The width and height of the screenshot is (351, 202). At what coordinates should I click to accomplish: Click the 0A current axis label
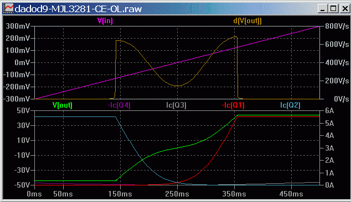click(x=329, y=185)
